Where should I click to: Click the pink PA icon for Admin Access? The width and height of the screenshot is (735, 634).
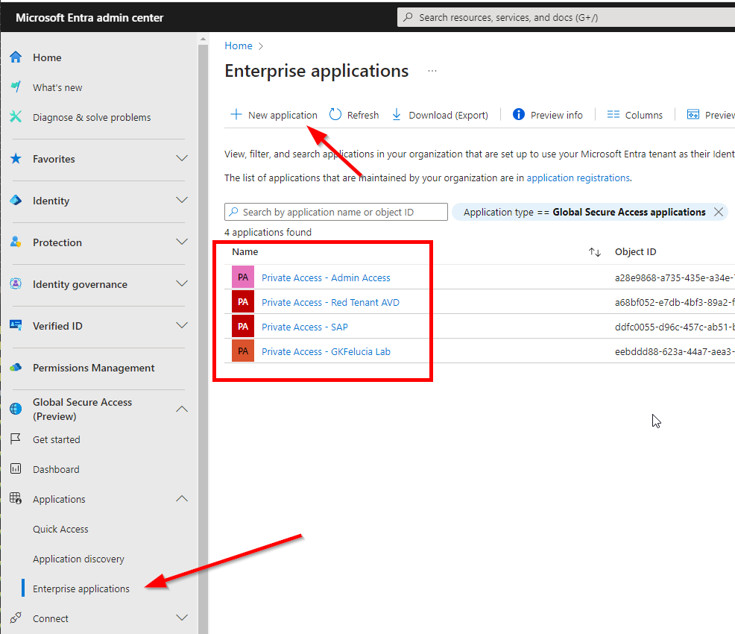(x=243, y=277)
